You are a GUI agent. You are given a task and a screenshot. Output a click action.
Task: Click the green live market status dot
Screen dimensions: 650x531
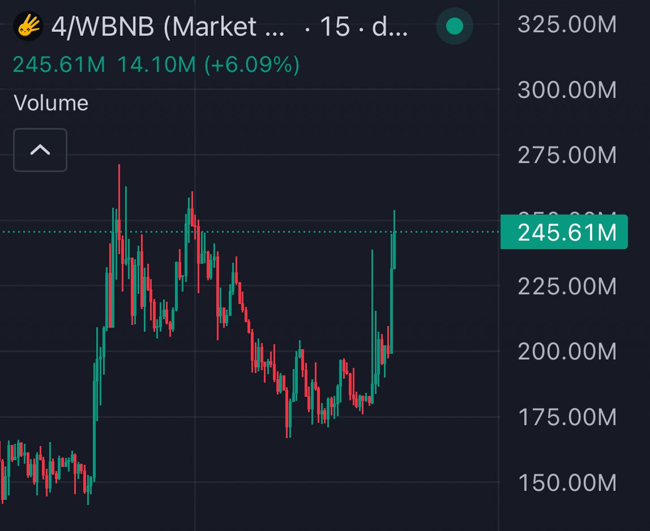point(454,26)
